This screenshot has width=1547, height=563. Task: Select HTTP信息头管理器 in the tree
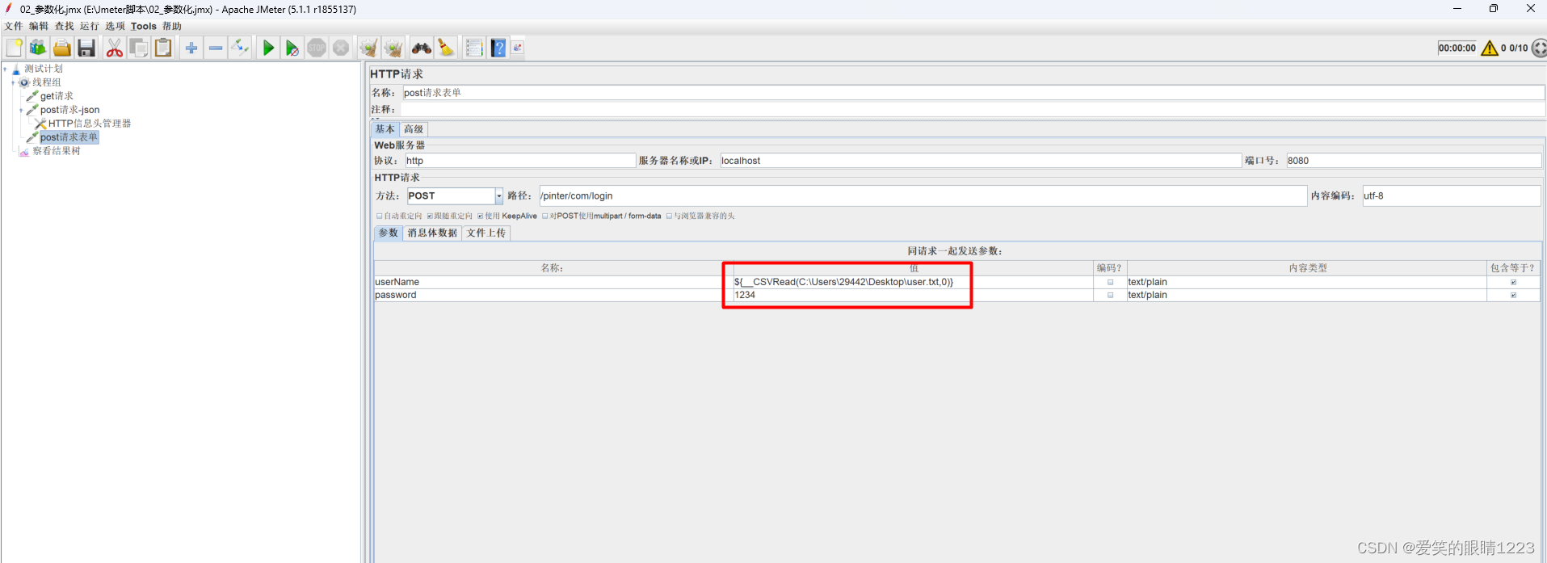(89, 124)
